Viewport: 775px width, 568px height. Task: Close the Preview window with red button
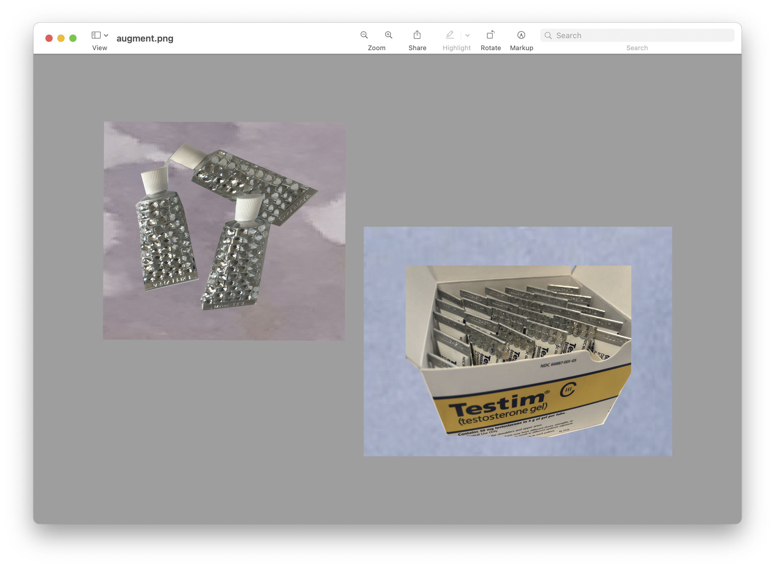[49, 38]
